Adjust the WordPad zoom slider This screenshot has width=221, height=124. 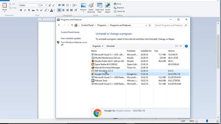click(x=207, y=121)
